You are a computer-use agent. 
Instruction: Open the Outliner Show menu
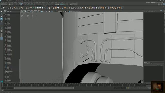coord(8,11)
